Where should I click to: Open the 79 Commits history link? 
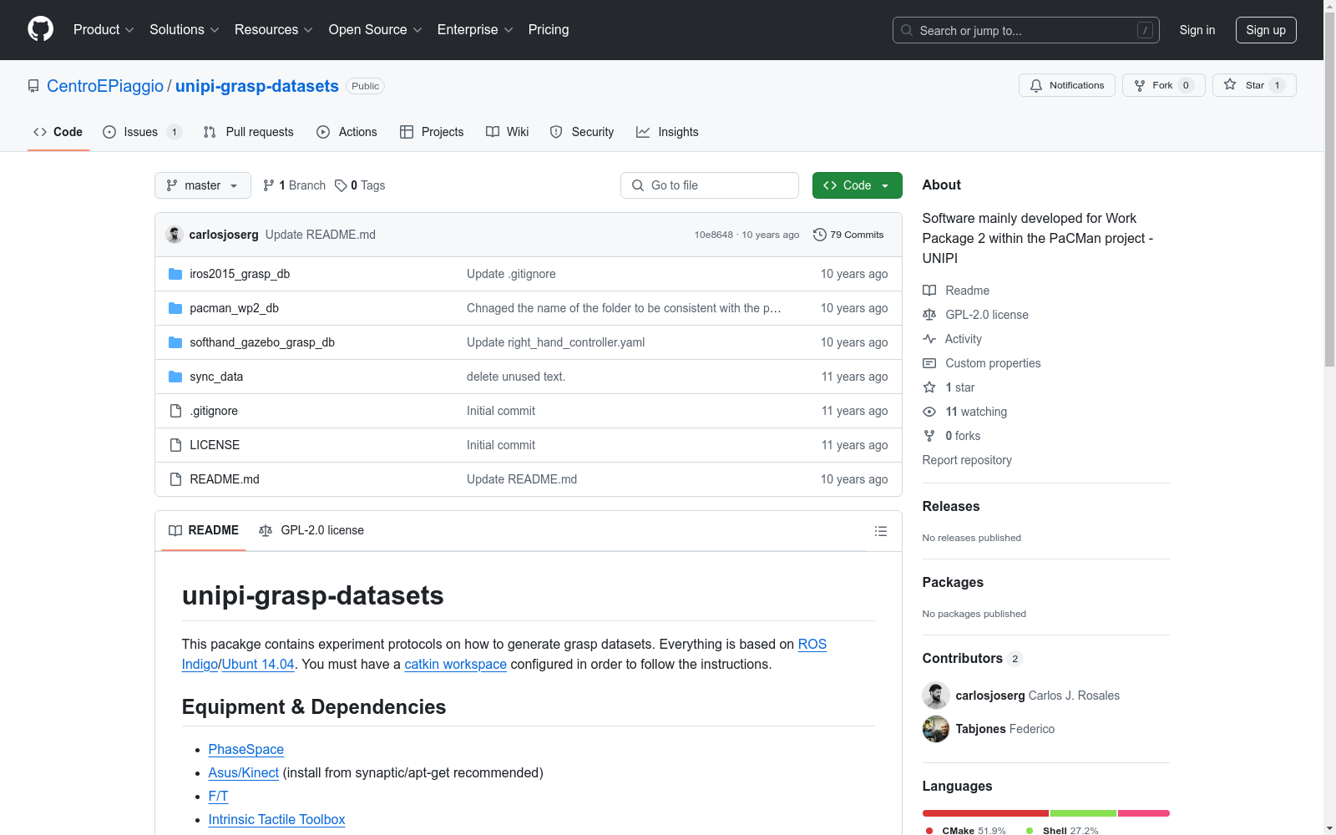pos(848,235)
